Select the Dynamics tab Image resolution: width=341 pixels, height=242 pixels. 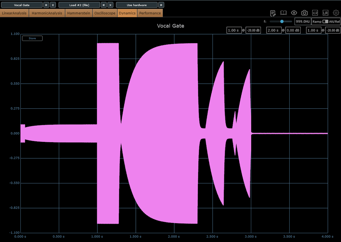coord(127,13)
